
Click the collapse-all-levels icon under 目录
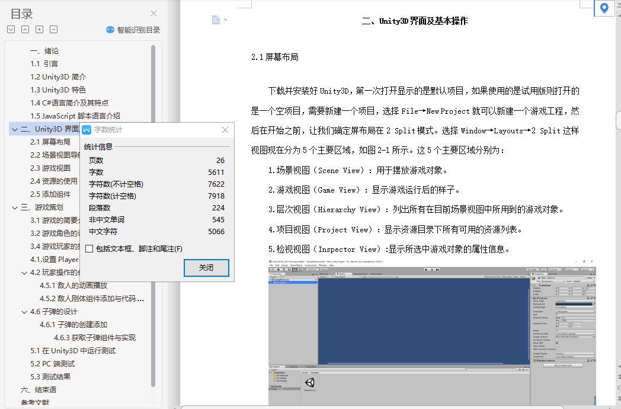[x=25, y=29]
